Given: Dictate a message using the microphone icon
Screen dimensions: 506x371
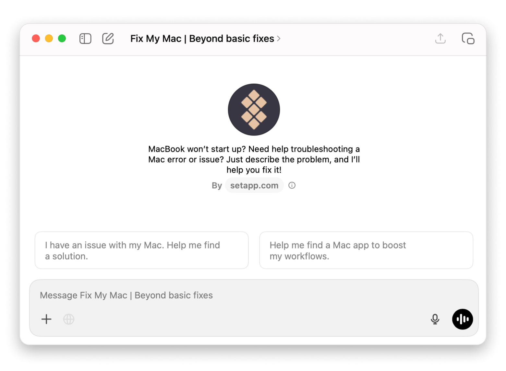Looking at the screenshot, I should pyautogui.click(x=435, y=319).
